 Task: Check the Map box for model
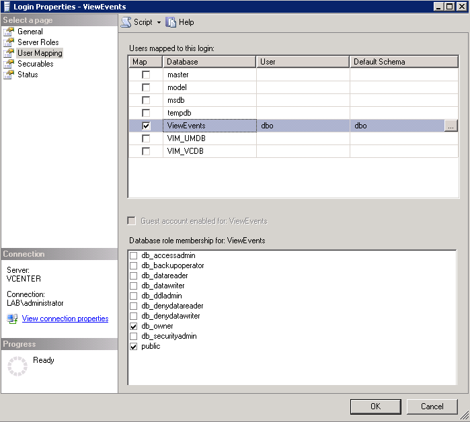(146, 87)
